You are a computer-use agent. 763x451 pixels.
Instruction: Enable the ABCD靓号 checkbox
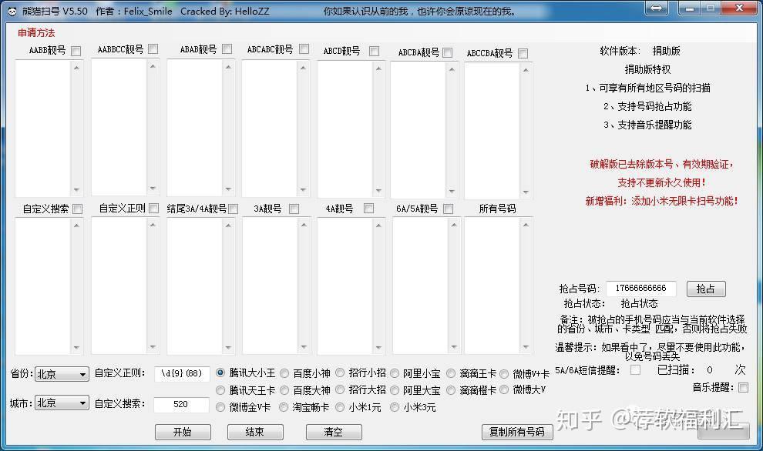click(x=374, y=49)
